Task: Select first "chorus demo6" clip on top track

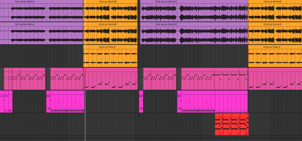Action: pyautogui.click(x=110, y=11)
